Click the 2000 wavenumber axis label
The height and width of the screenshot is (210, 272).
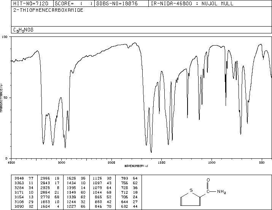click(111, 163)
